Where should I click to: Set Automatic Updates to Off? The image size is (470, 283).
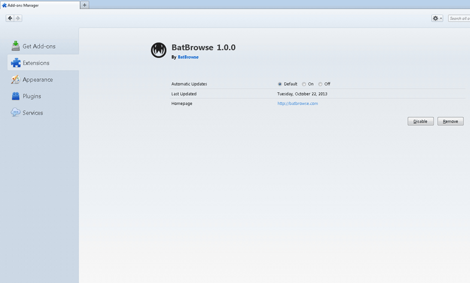point(321,84)
